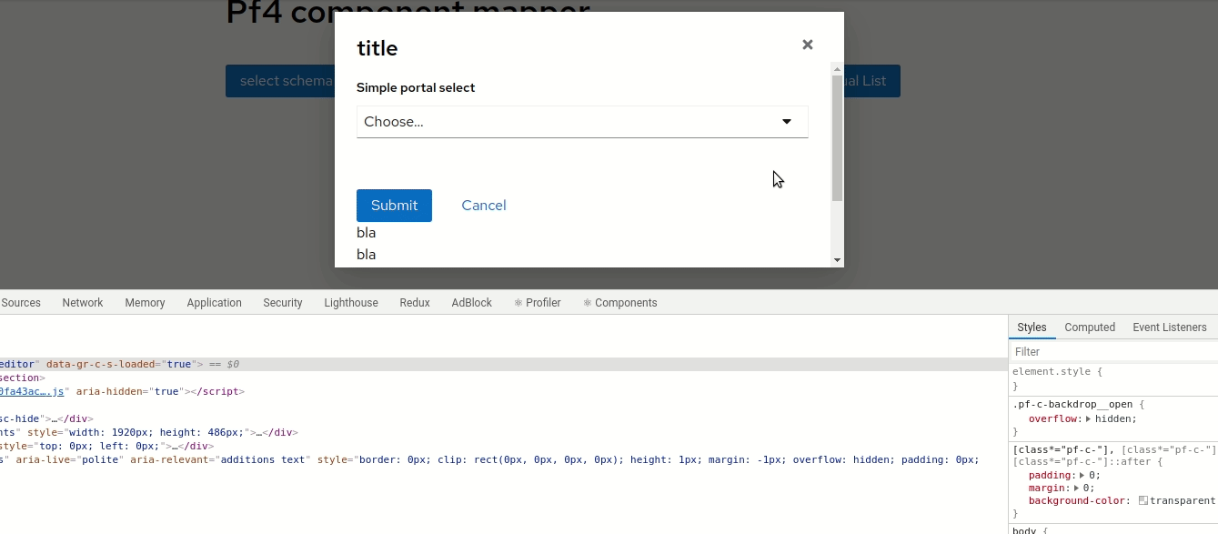Open the background-color transparent swatch
The image size is (1218, 534).
[x=1143, y=501]
